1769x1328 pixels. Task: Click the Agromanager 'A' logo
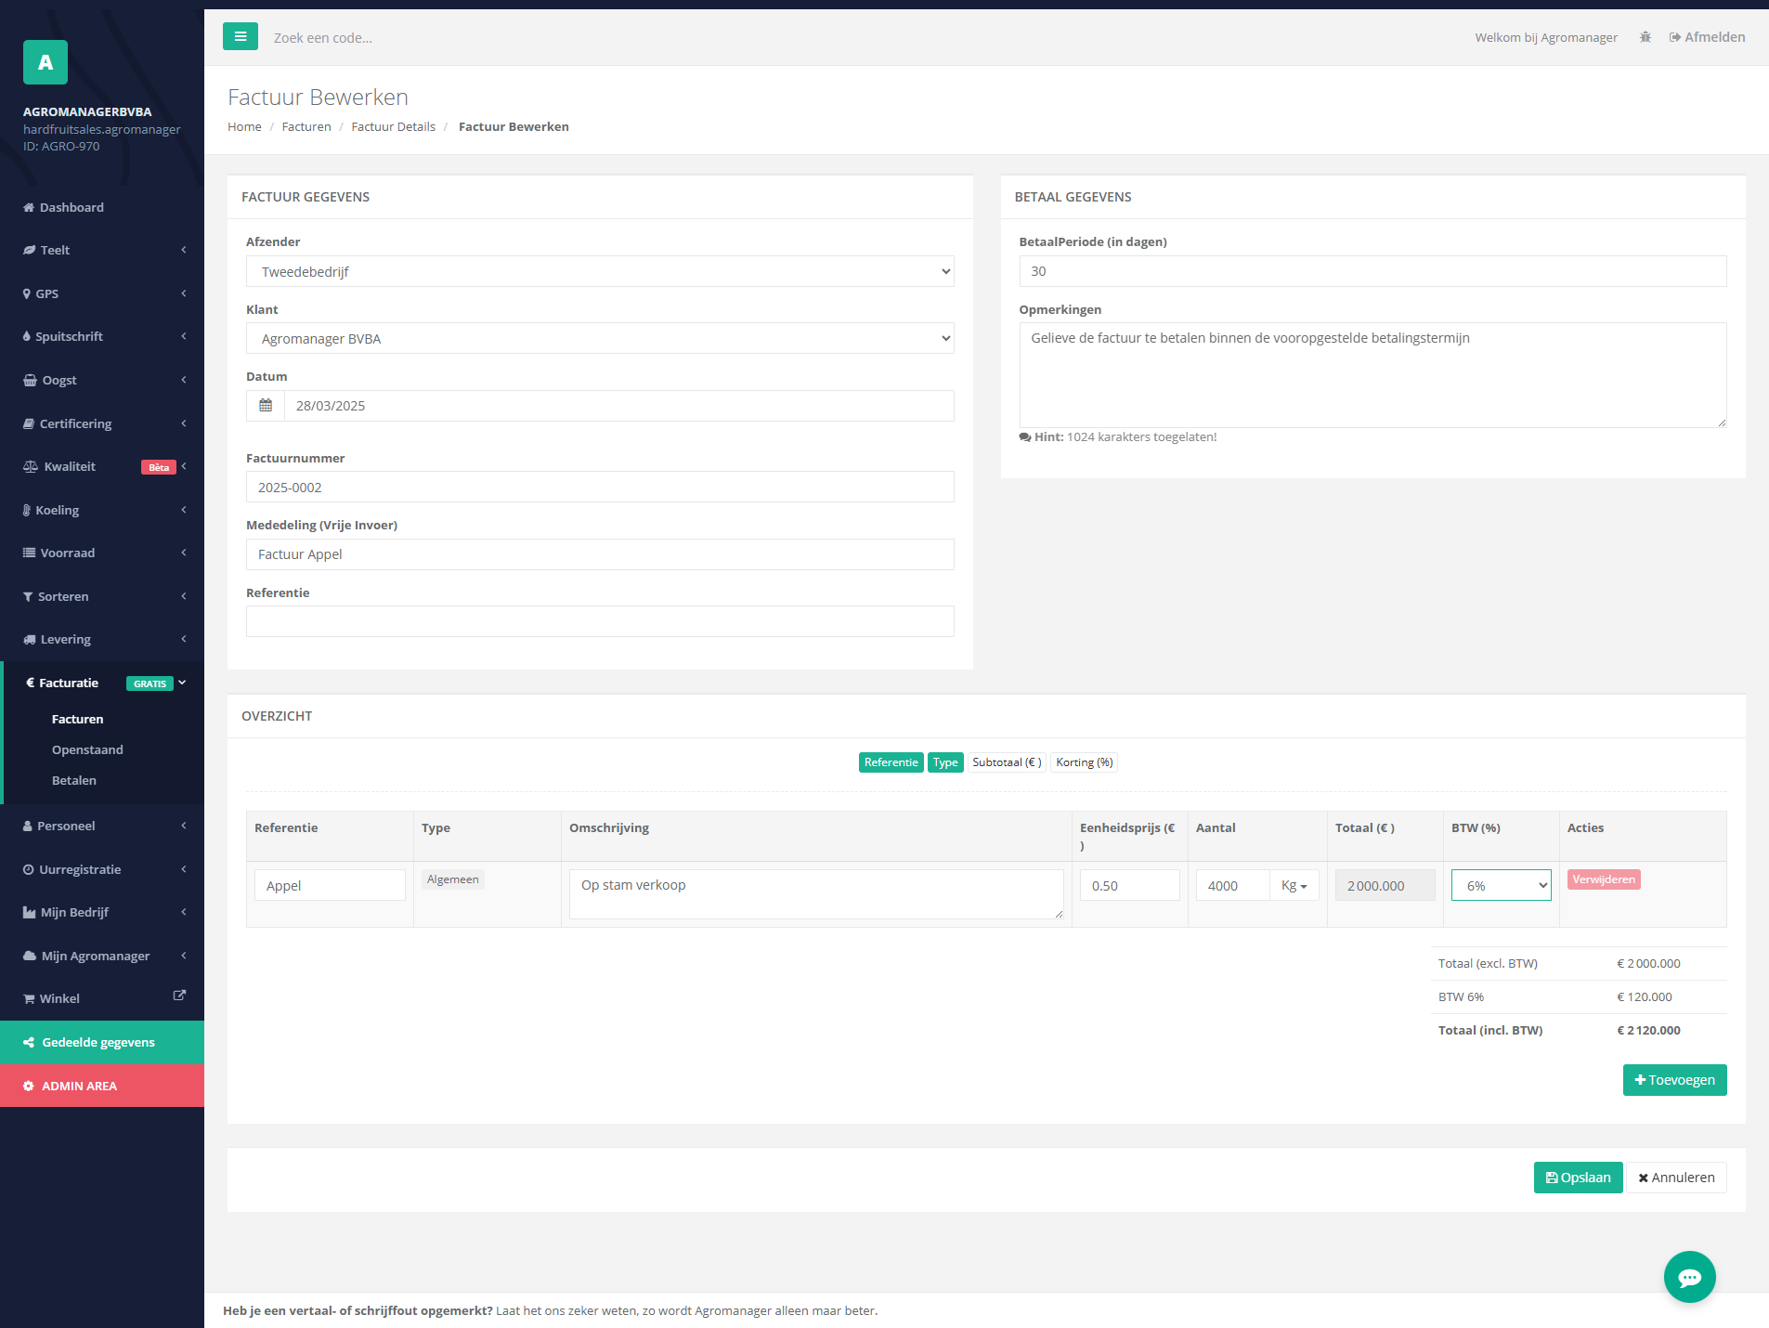[46, 62]
